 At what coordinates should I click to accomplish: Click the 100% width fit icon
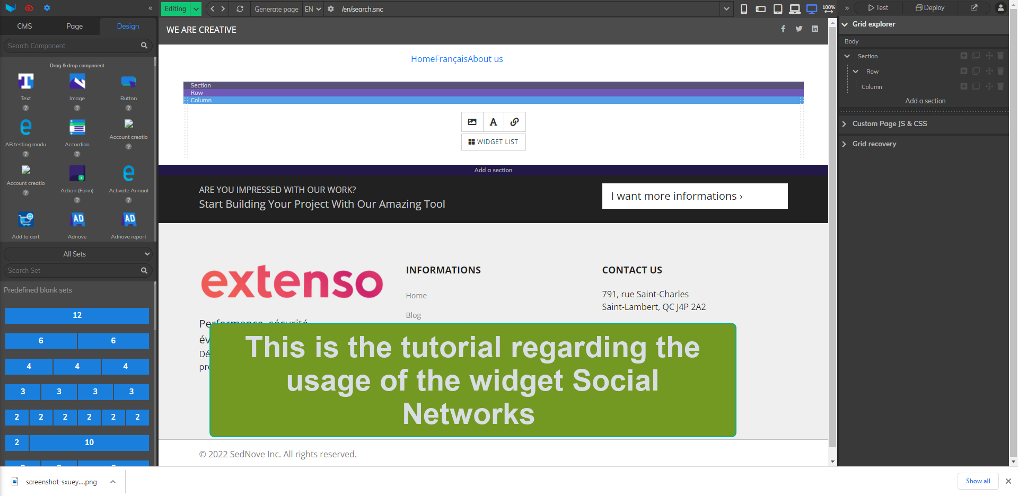coord(829,9)
